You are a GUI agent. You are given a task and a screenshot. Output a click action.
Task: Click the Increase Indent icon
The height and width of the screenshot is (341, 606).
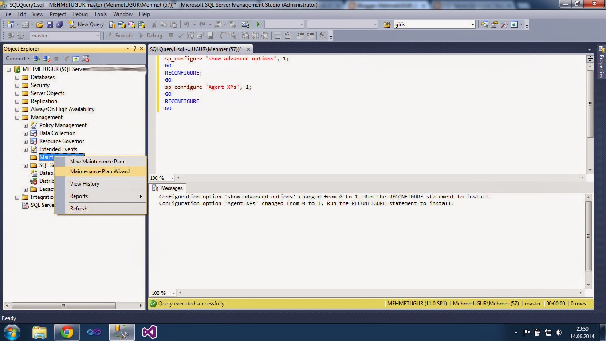tap(310, 36)
